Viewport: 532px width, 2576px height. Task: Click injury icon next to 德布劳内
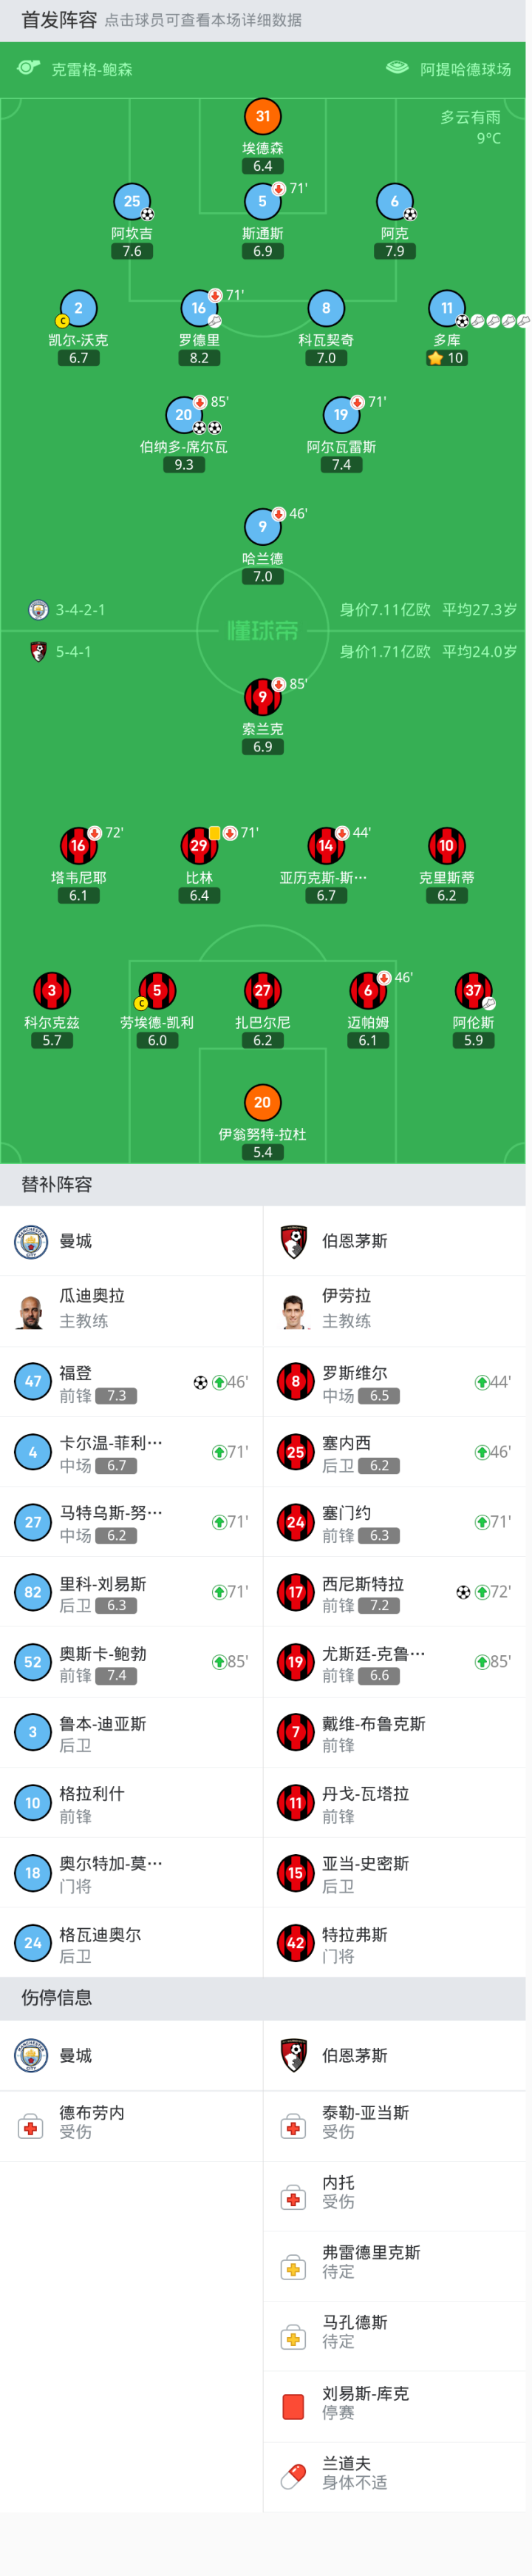coord(31,2127)
